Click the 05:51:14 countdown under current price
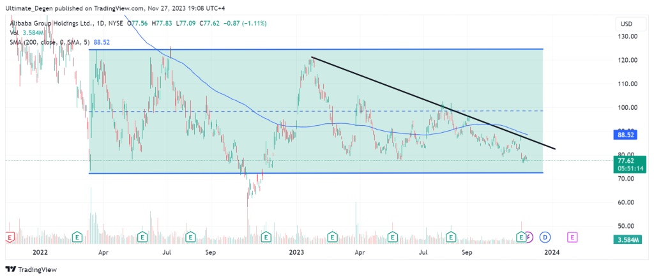654x279 pixels. point(629,169)
